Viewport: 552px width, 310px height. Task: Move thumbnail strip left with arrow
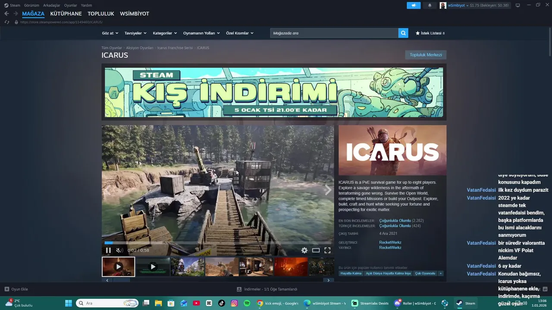coord(107,280)
